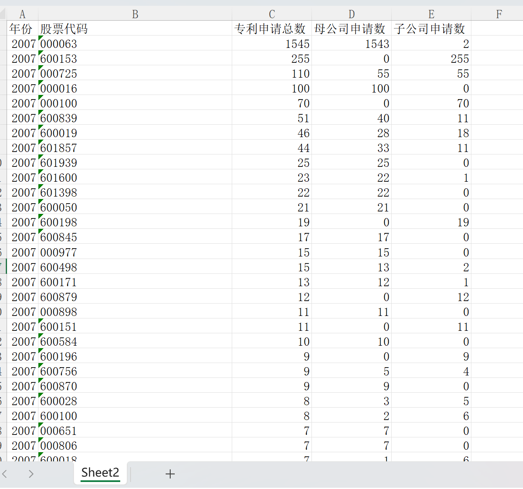The height and width of the screenshot is (489, 523).
Task: Click total patents value 110
Action: coord(272,73)
